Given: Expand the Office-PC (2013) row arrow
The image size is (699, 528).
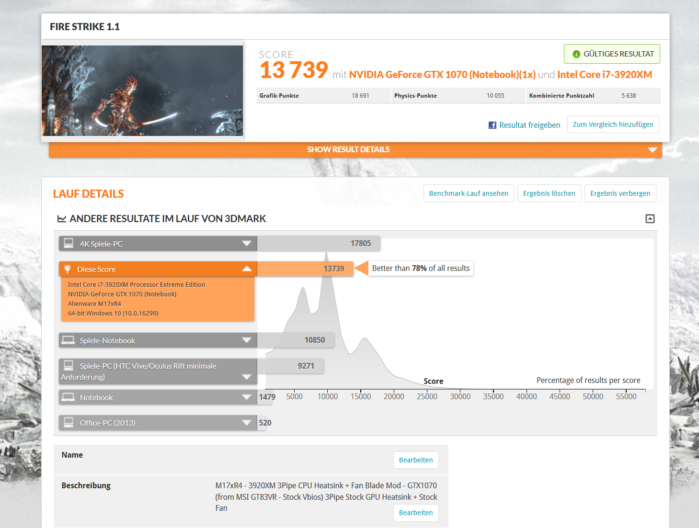Looking at the screenshot, I should (247, 423).
